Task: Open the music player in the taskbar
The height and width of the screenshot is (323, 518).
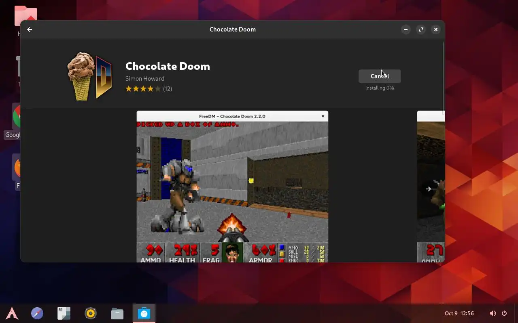Action: 91,313
